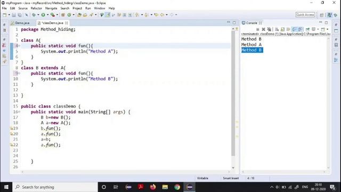Open the Project menu
The width and height of the screenshot is (341, 192).
pyautogui.click(x=77, y=9)
